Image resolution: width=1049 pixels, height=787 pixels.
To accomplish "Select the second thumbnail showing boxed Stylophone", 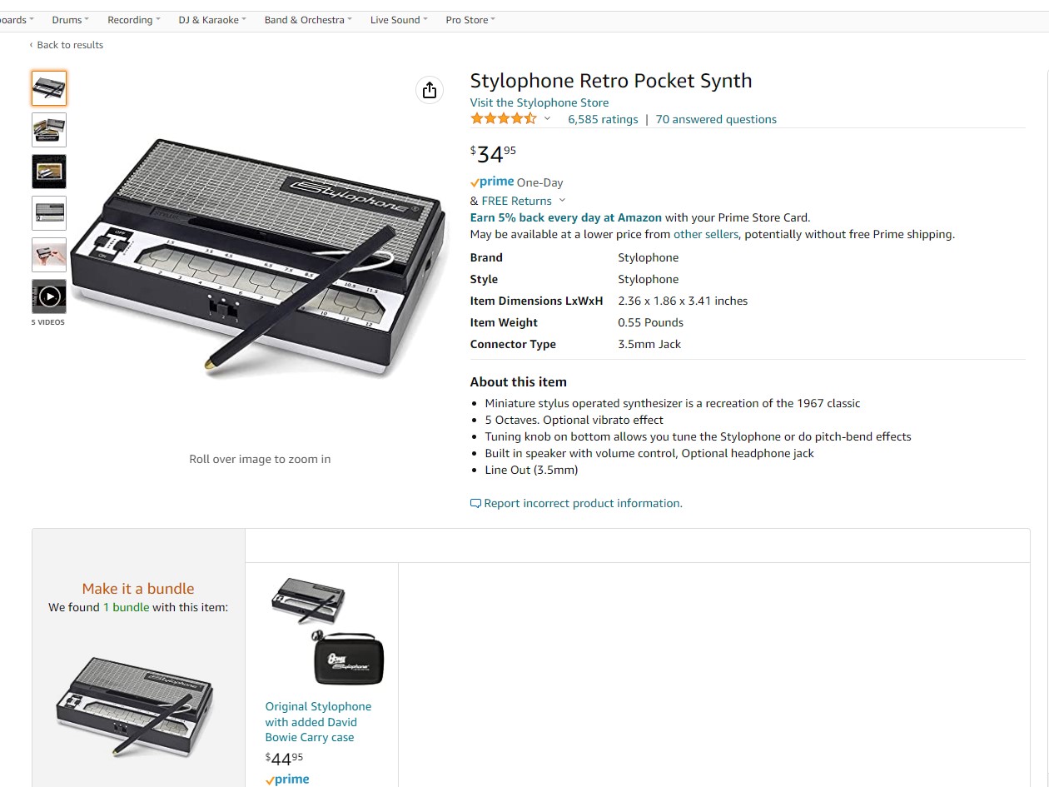I will pos(49,130).
